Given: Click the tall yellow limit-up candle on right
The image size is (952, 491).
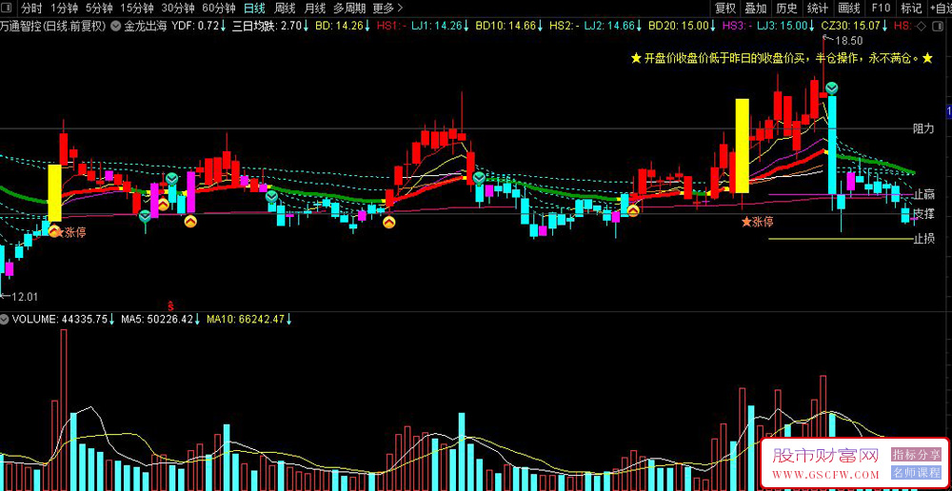Looking at the screenshot, I should coord(742,147).
